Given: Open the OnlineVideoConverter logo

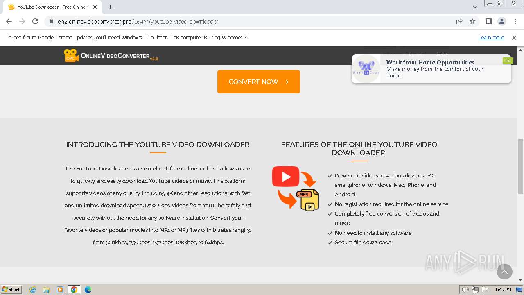Looking at the screenshot, I should coord(111,55).
